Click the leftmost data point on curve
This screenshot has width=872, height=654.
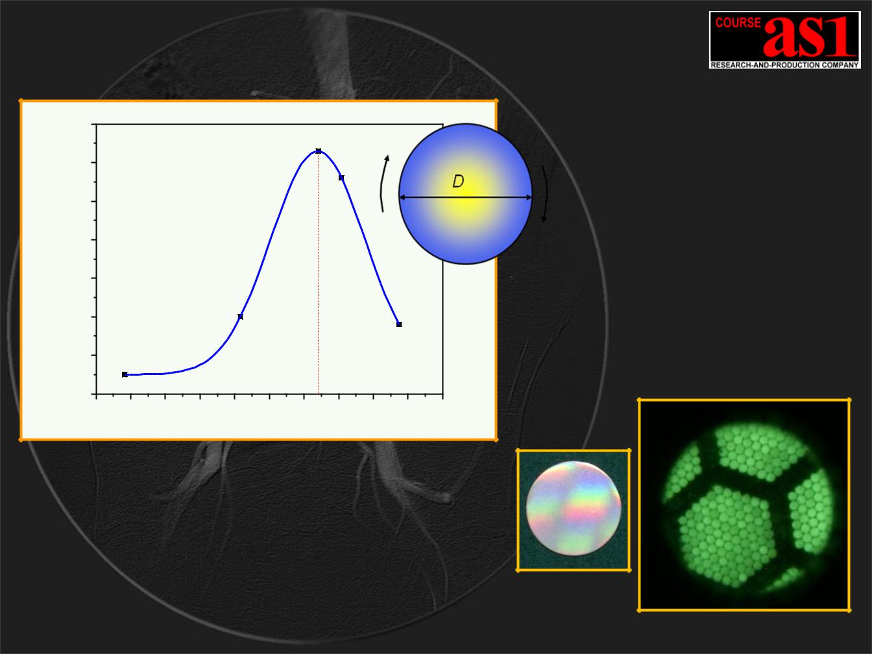pyautogui.click(x=125, y=374)
